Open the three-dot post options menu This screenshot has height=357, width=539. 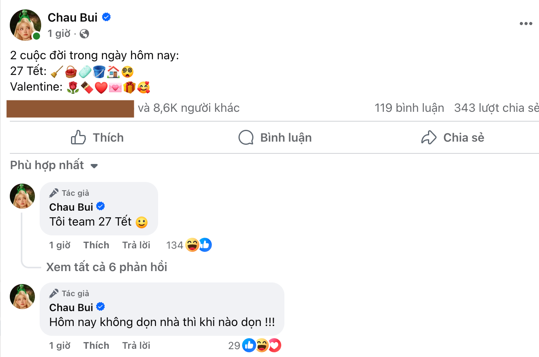[525, 24]
